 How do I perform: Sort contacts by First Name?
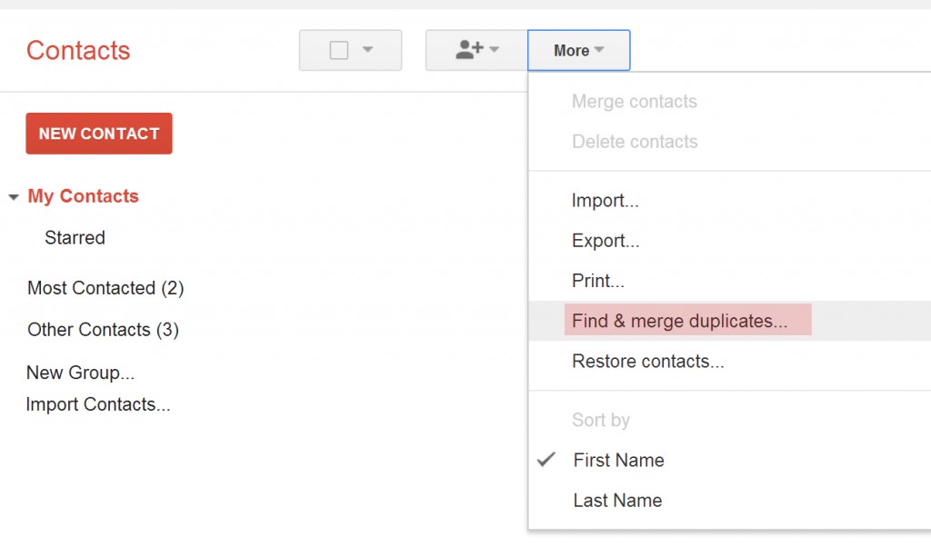coord(618,460)
